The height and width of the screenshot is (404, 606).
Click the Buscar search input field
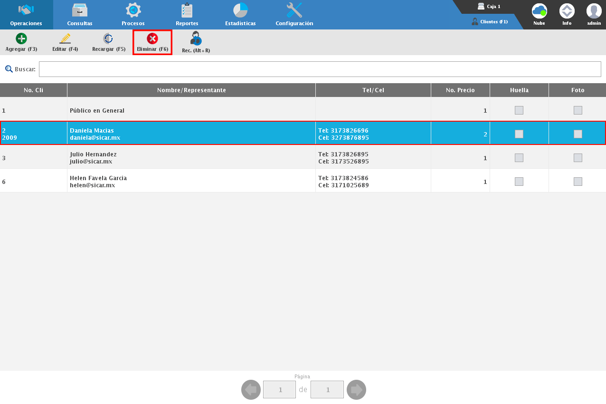(320, 69)
